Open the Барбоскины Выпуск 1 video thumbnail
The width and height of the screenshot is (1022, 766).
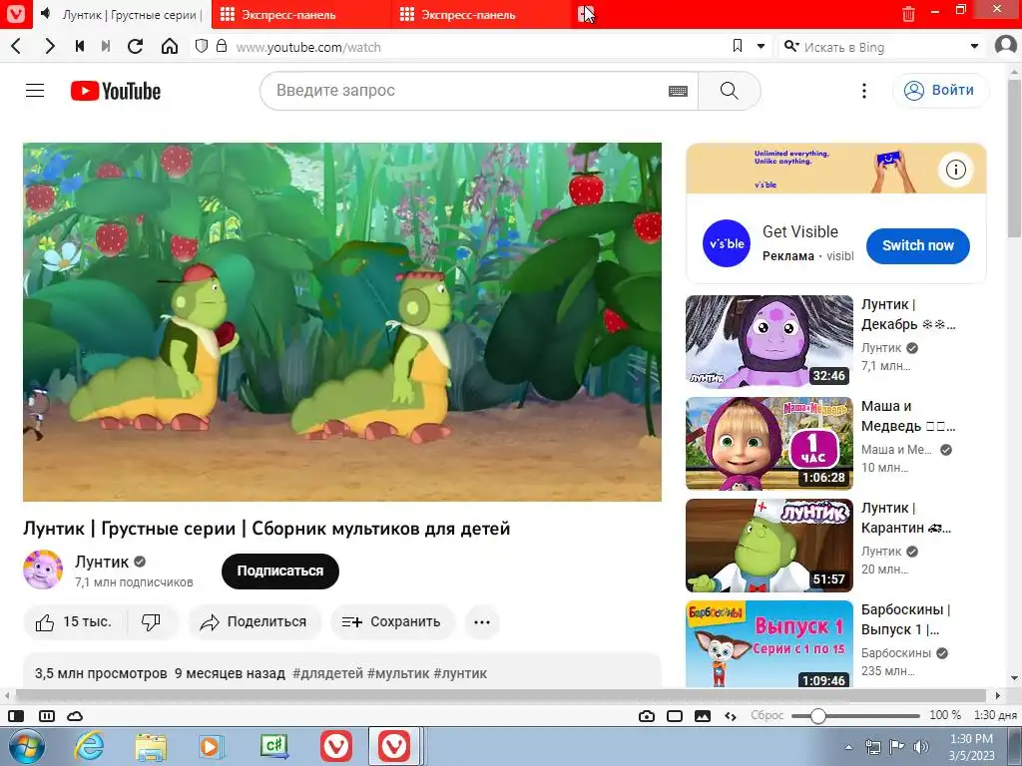pyautogui.click(x=769, y=643)
